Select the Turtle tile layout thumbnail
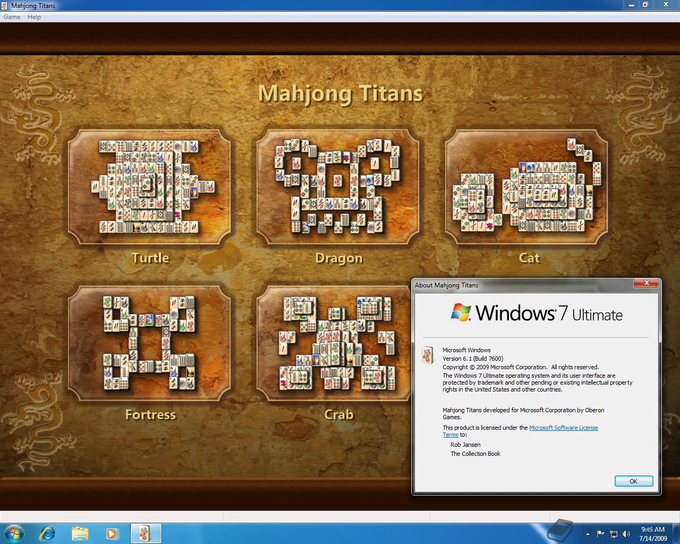 [x=150, y=186]
